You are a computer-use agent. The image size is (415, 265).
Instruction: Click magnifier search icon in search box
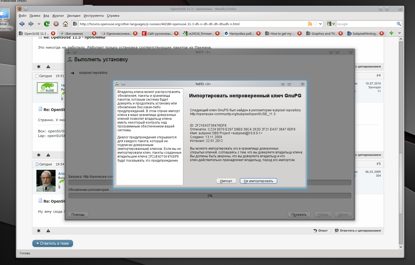[399, 24]
